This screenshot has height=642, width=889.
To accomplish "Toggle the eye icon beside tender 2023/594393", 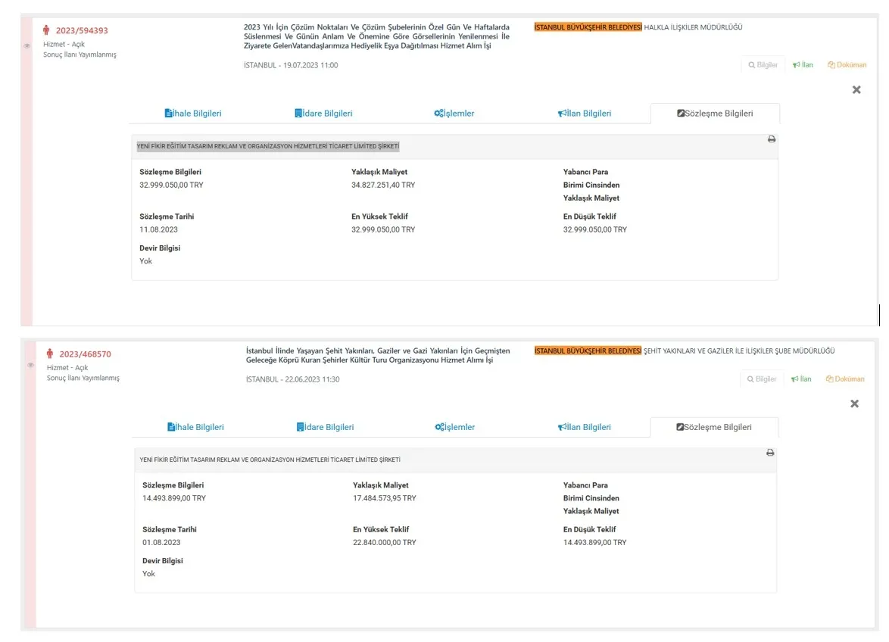I will pyautogui.click(x=27, y=46).
